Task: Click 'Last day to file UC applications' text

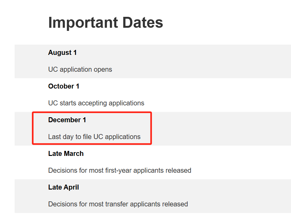Action: click(94, 137)
